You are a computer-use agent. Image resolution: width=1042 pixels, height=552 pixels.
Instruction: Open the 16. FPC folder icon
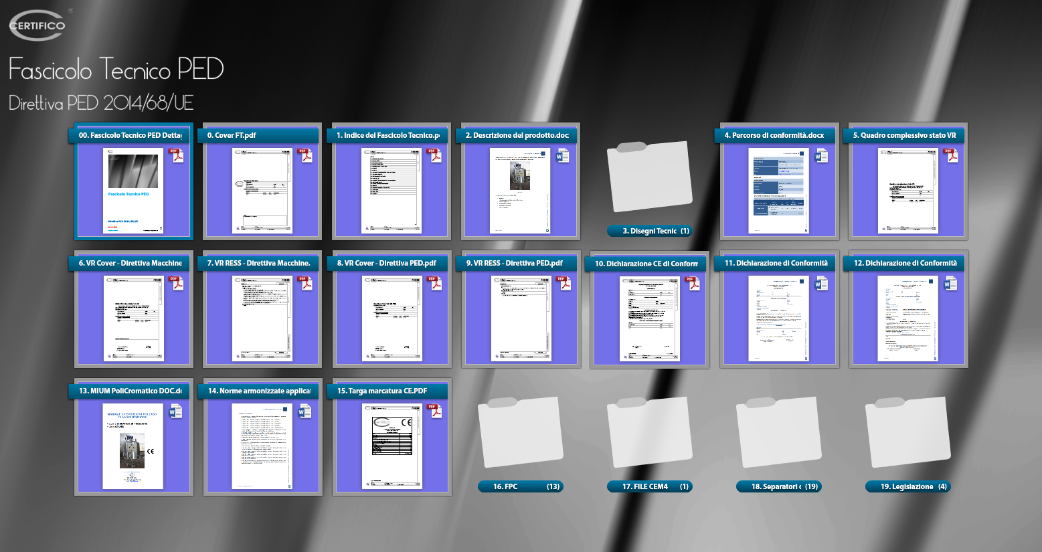pyautogui.click(x=520, y=432)
